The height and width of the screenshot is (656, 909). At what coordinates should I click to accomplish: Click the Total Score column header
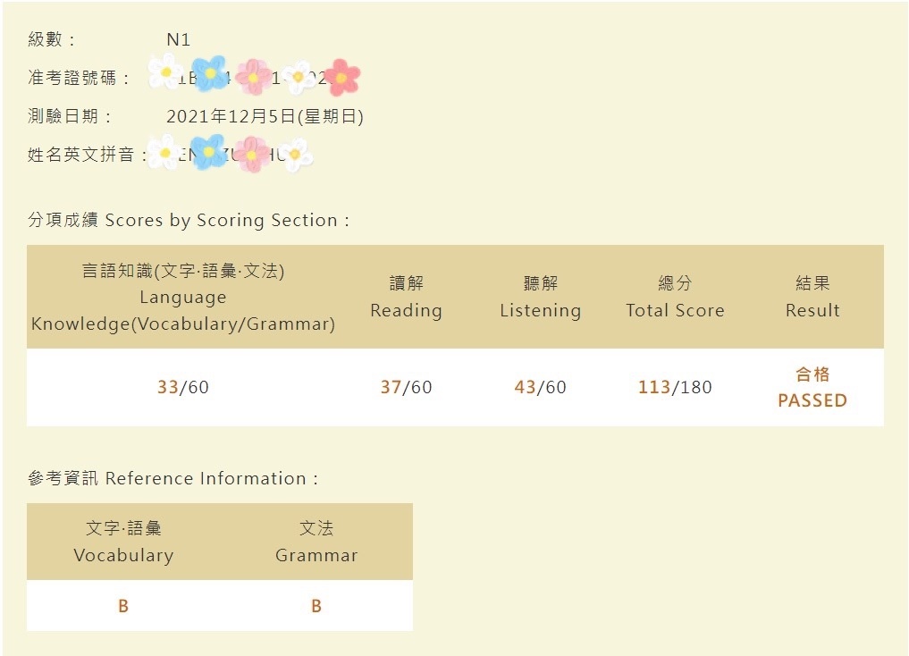(675, 297)
